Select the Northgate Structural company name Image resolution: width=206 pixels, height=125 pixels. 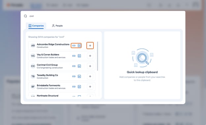[x=48, y=96]
